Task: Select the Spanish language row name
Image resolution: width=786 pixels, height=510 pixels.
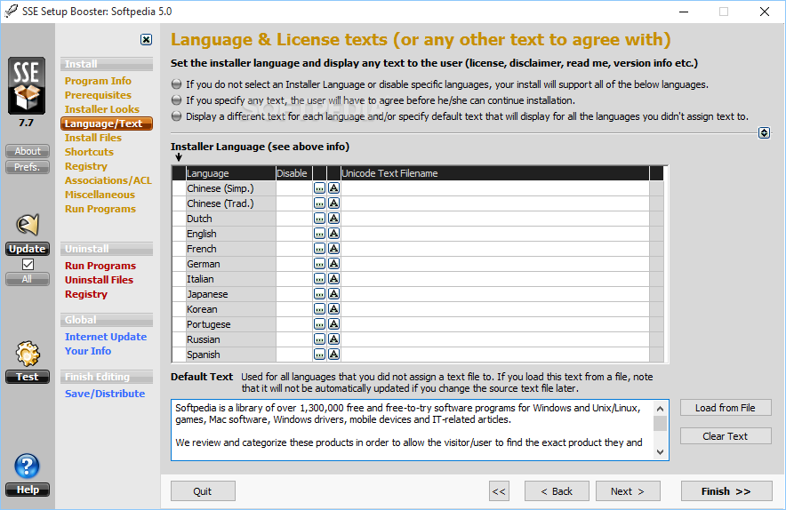Action: (x=203, y=355)
